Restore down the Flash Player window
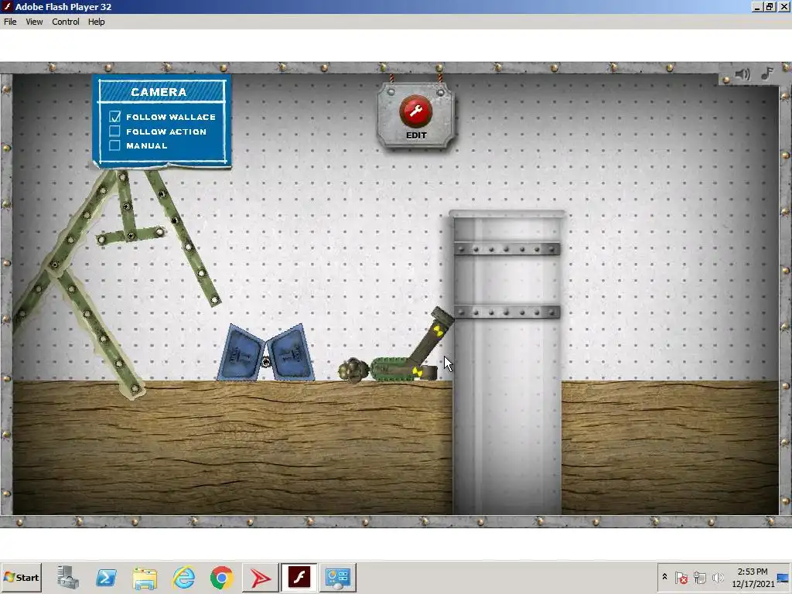This screenshot has height=594, width=792. pos(770,6)
